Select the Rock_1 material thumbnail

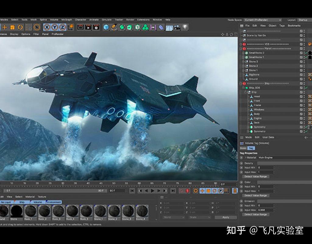[30, 211]
